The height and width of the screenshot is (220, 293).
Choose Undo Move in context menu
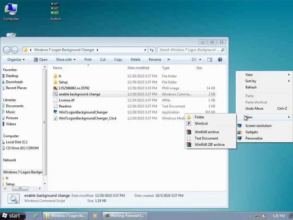(264, 109)
